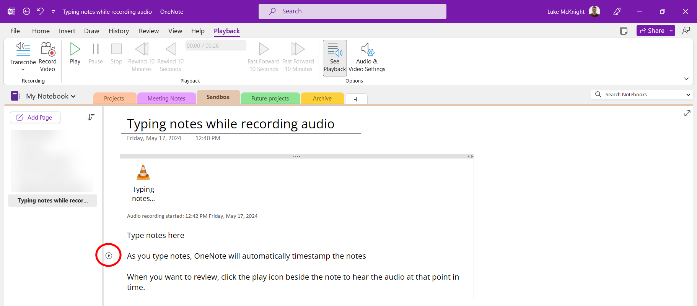The width and height of the screenshot is (697, 306).
Task: Toggle See Playback option
Action: tap(335, 58)
